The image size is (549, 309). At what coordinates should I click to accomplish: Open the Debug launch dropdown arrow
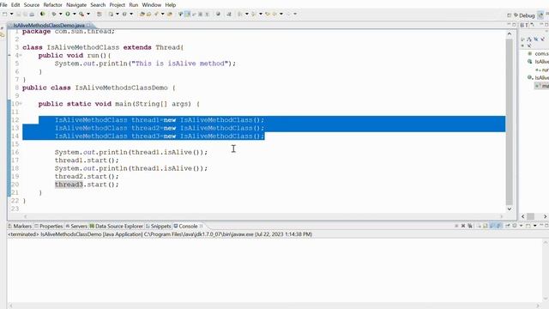click(60, 14)
